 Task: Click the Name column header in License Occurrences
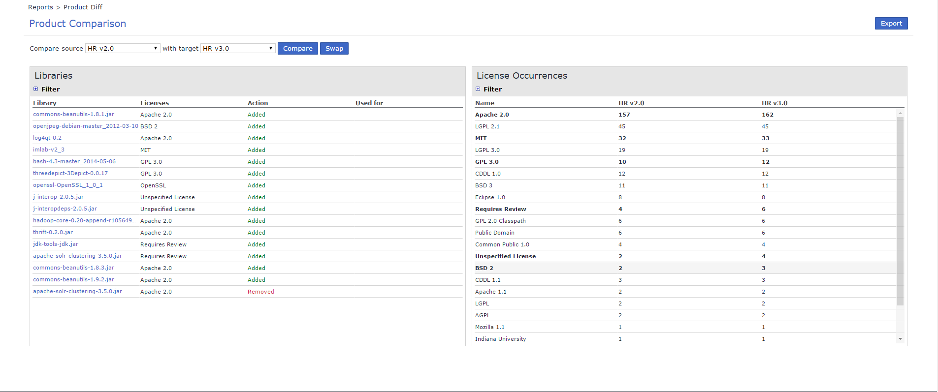(x=485, y=103)
